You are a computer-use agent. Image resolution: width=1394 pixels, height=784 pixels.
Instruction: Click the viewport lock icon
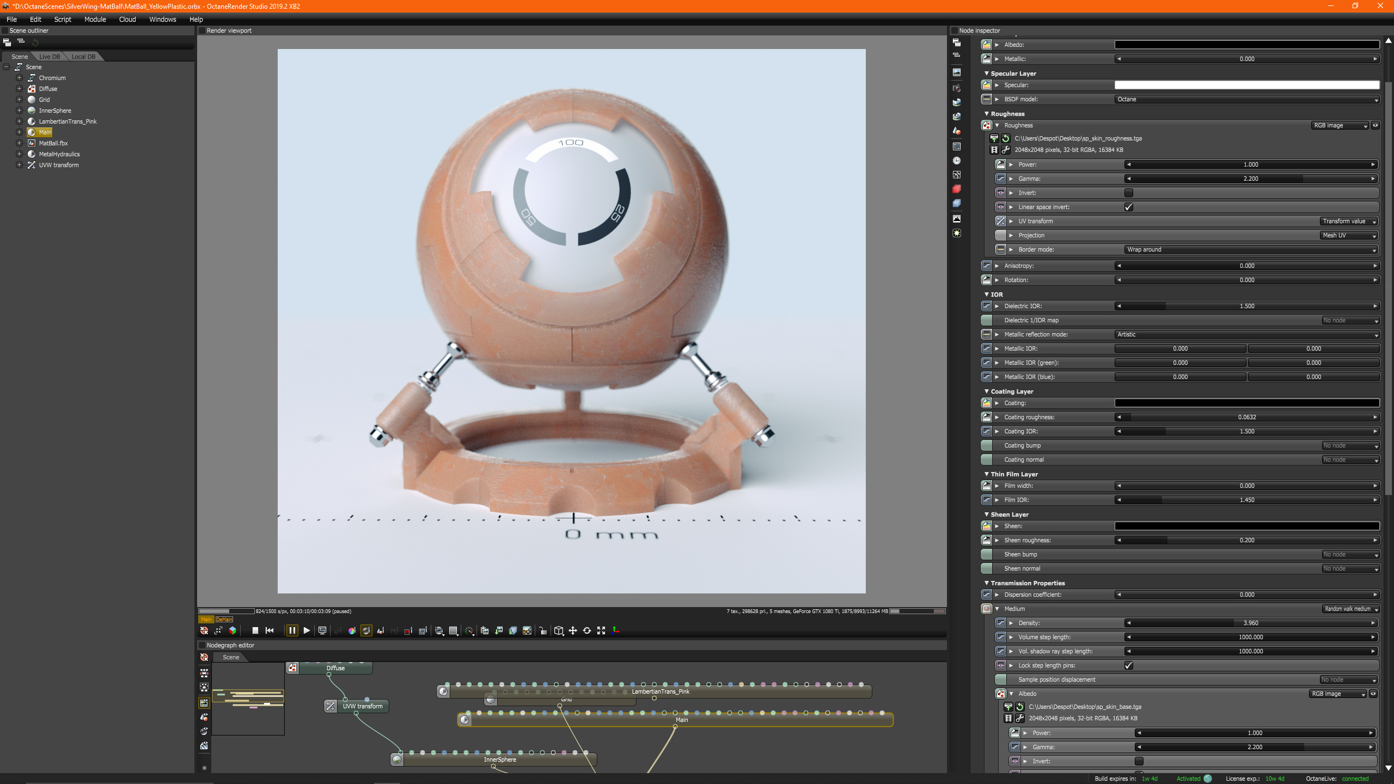click(542, 630)
